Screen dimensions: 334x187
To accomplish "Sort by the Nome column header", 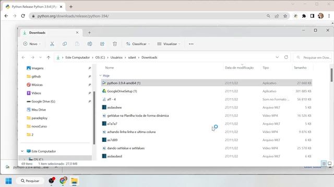I will click(x=110, y=68).
